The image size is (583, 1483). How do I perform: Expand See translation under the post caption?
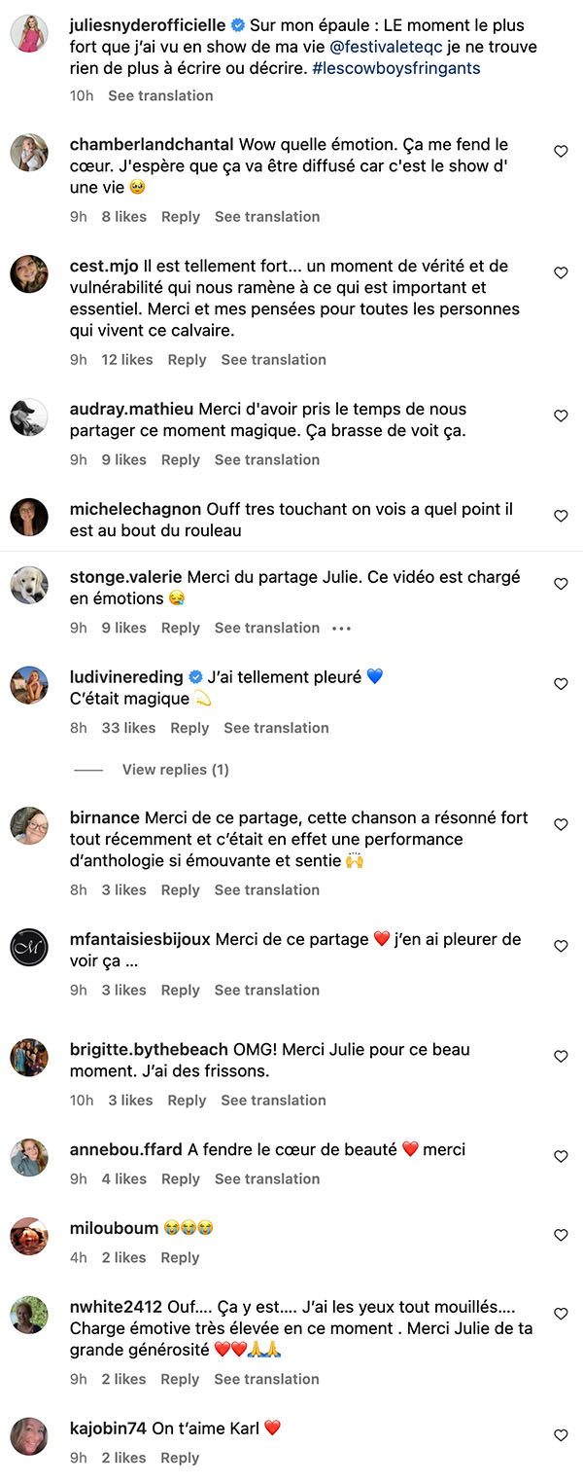(160, 95)
